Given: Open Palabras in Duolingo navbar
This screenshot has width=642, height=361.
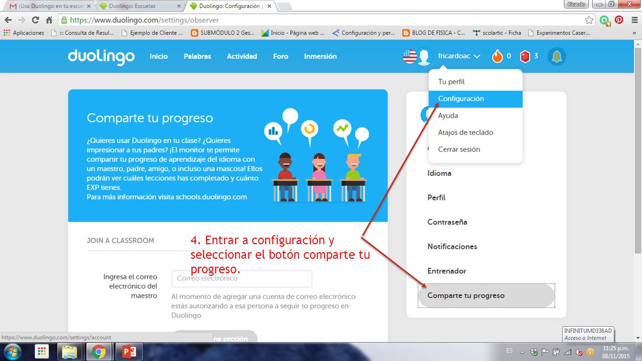Looking at the screenshot, I should click(197, 56).
